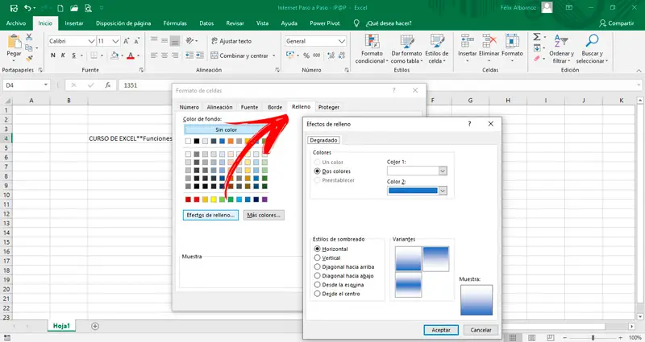This screenshot has height=342, width=645.
Task: Click the Pegar paste icon
Action: click(15, 43)
